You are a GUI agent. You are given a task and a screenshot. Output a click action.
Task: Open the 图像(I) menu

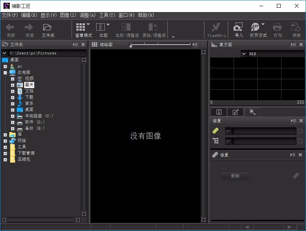coord(68,15)
